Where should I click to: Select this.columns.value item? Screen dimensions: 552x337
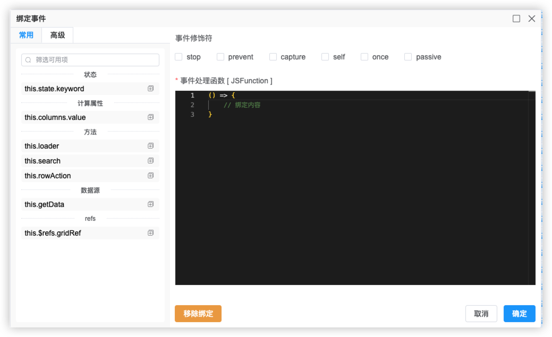[x=90, y=117]
